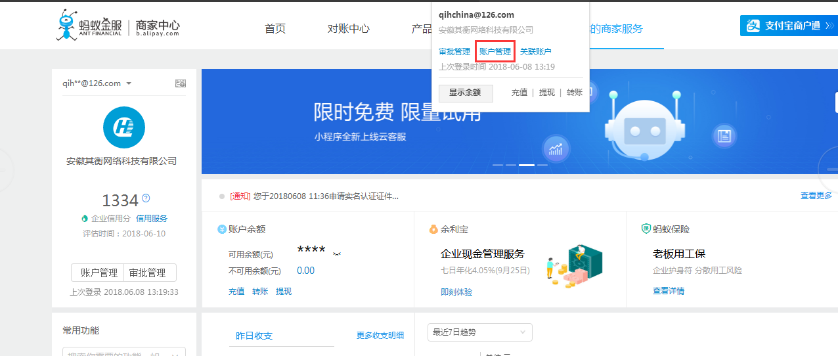The width and height of the screenshot is (838, 356).
Task: Open the 信用服务 link
Action: click(x=152, y=219)
